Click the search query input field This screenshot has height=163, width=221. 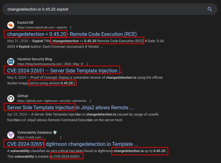[103, 9]
